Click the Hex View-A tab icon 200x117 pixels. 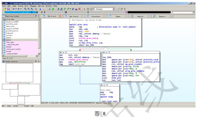point(66,16)
